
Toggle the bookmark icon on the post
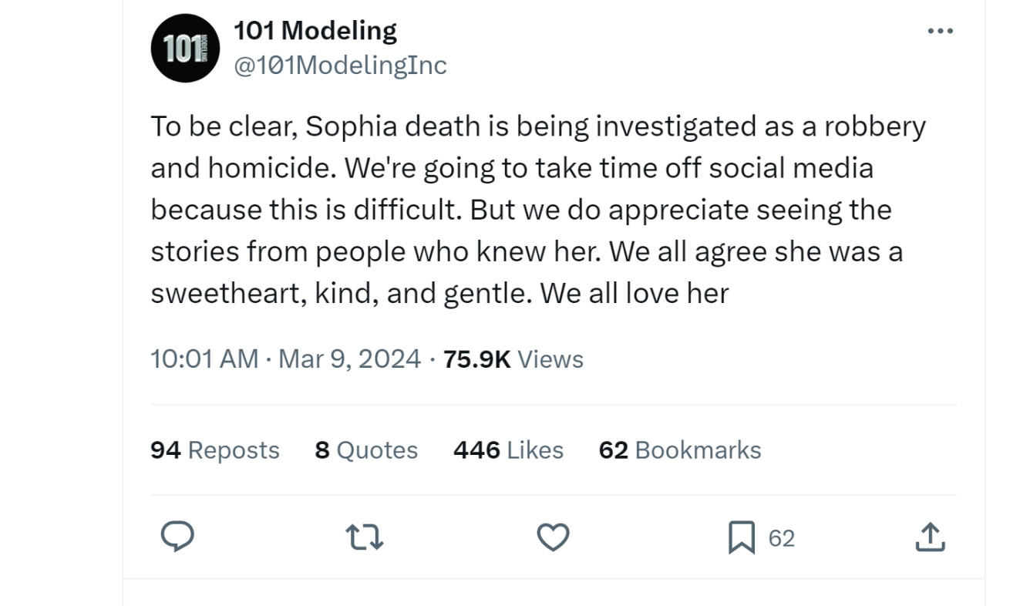[741, 537]
